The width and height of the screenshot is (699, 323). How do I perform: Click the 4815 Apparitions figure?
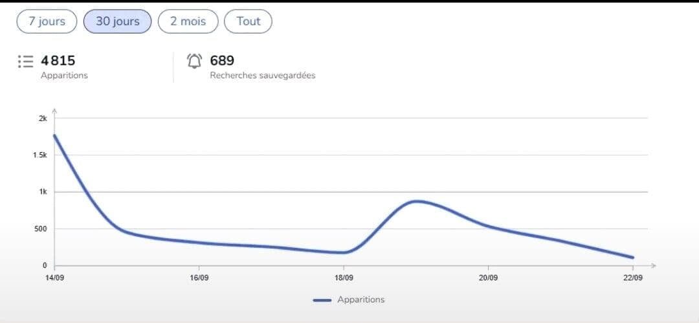pos(58,61)
